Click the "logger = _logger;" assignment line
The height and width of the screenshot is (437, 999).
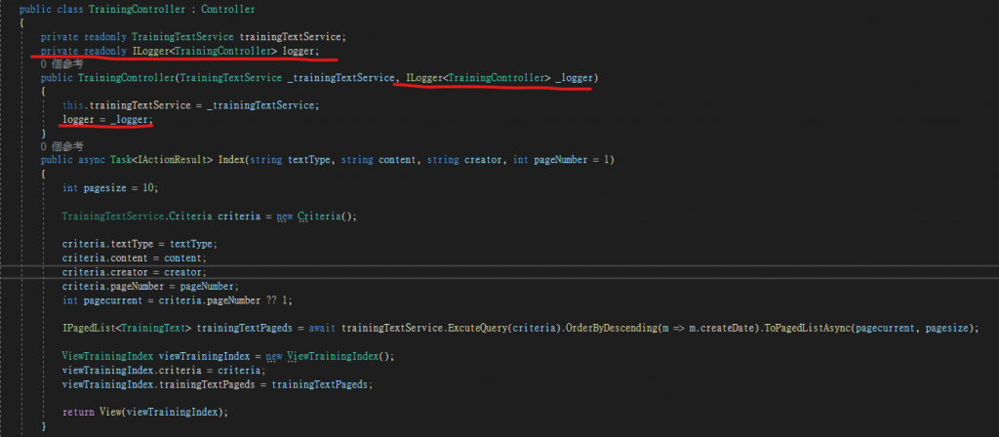pyautogui.click(x=107, y=119)
